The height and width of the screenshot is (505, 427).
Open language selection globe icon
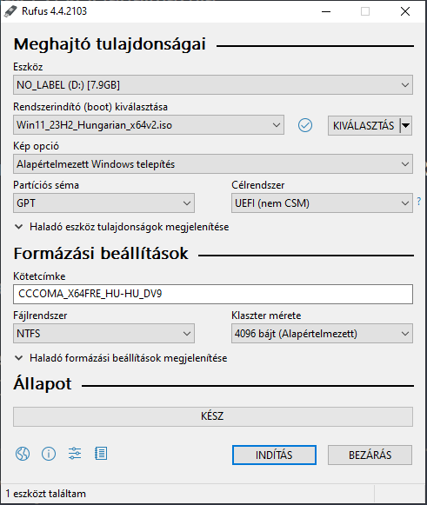point(23,454)
